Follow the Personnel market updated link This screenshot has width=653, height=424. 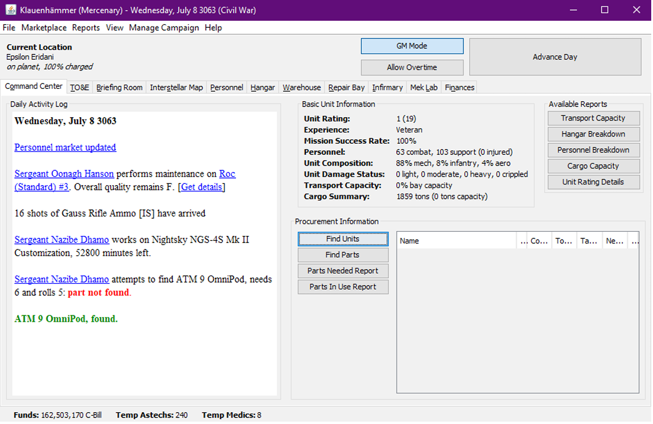[x=65, y=147]
